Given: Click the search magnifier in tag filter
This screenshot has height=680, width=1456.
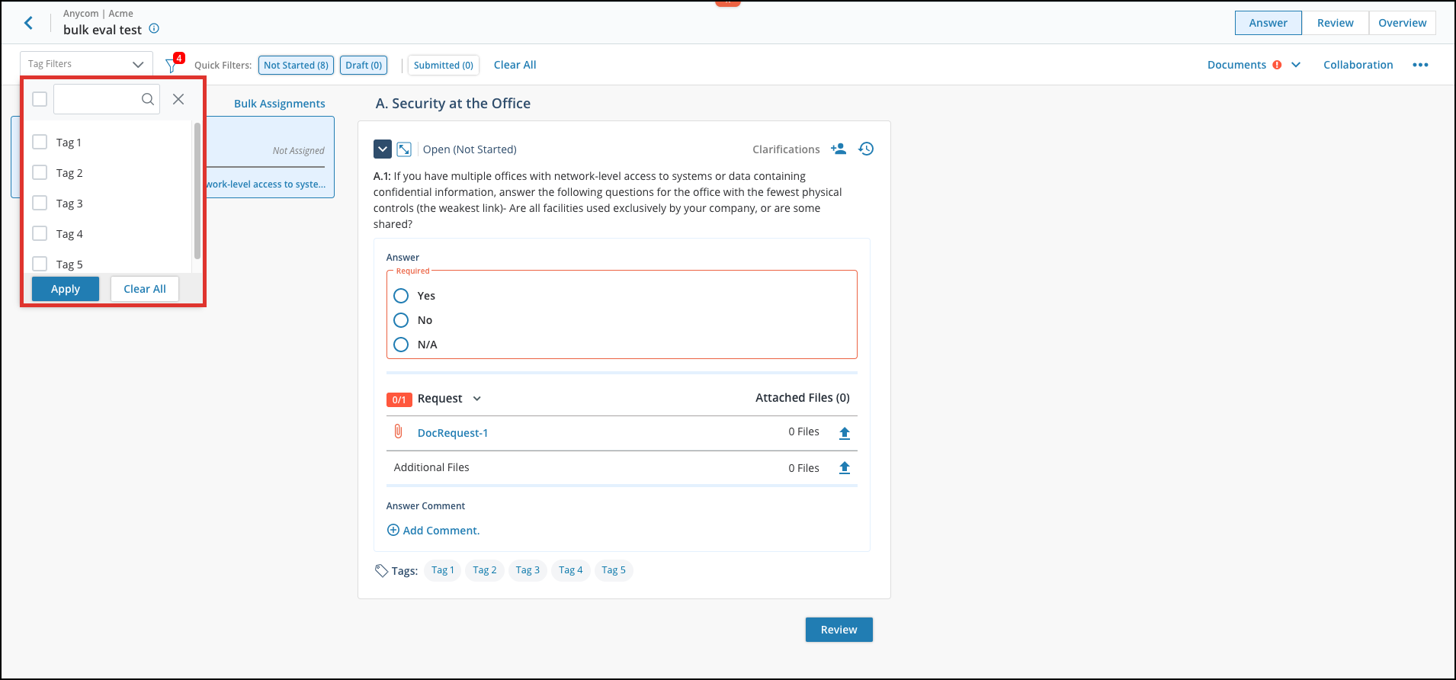Looking at the screenshot, I should (x=148, y=99).
